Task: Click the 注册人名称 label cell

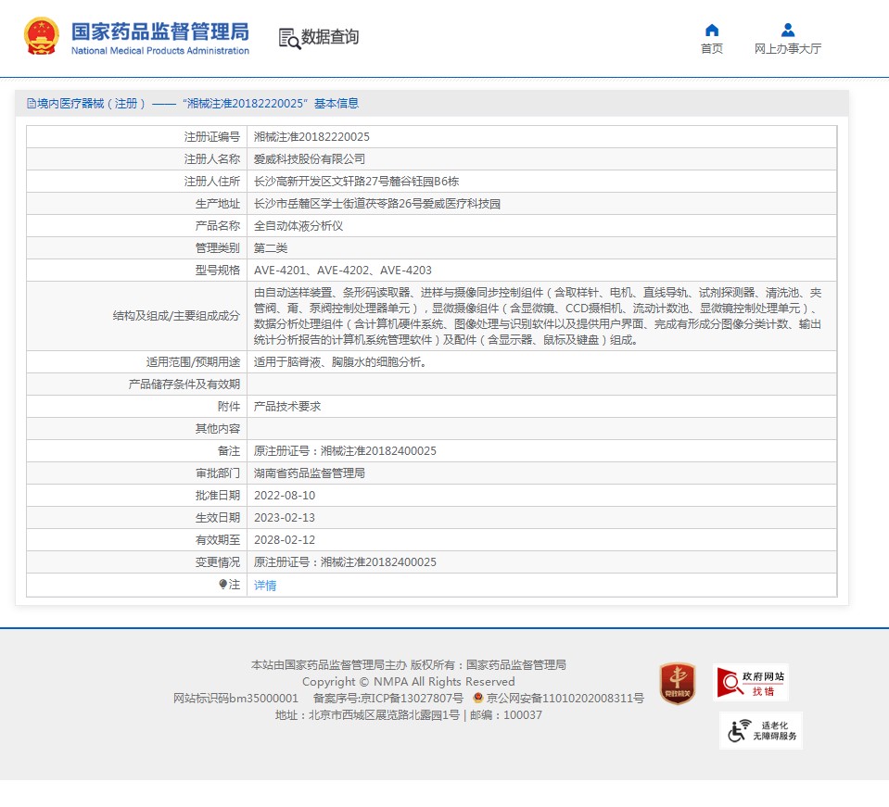Action: (x=136, y=159)
